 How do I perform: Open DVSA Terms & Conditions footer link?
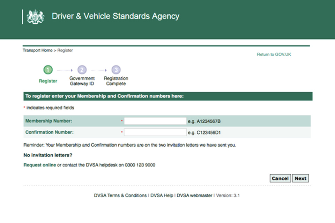(120, 195)
